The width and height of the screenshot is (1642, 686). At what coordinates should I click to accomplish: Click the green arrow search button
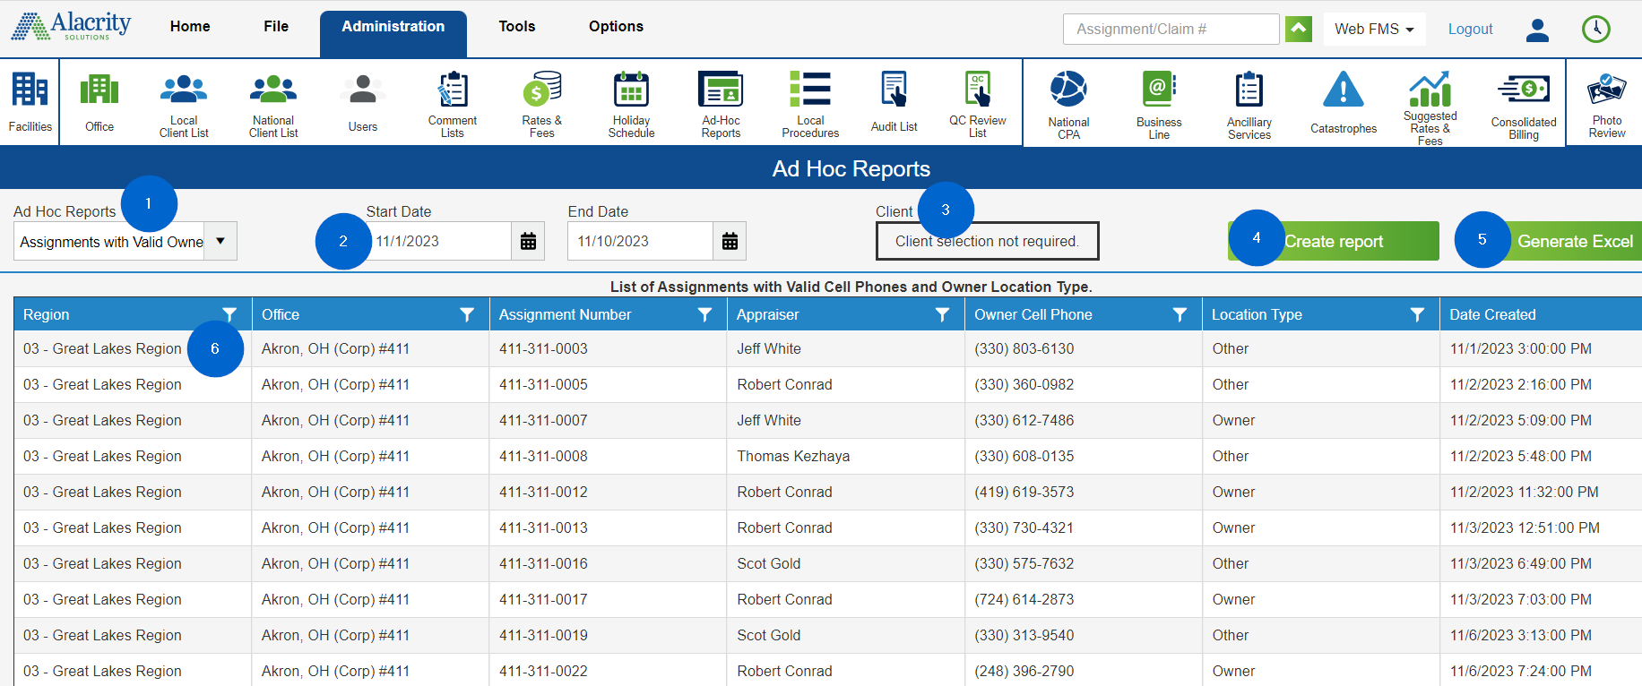pyautogui.click(x=1299, y=29)
